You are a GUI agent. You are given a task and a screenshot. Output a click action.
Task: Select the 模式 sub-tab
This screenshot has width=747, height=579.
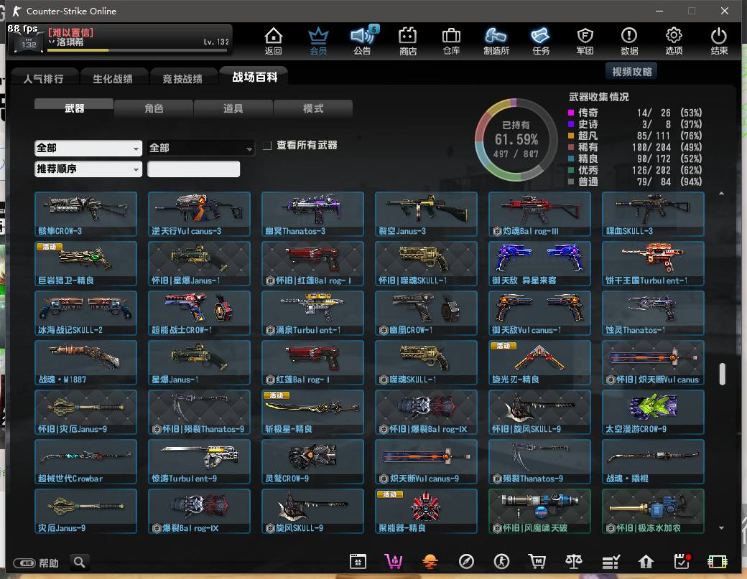[x=313, y=108]
